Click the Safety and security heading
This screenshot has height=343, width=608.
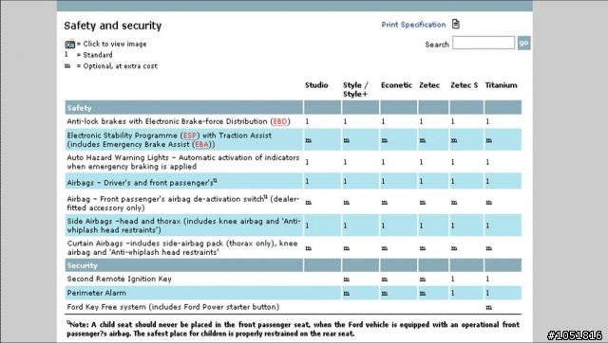pos(113,26)
